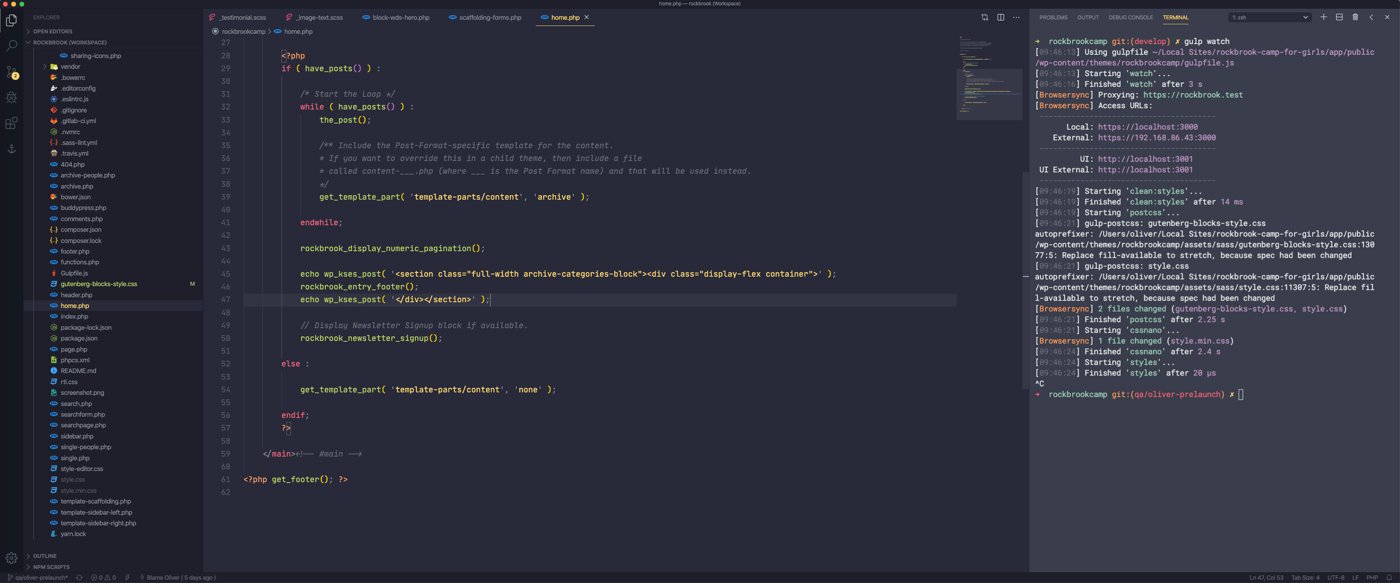Screen dimensions: 1400x583
Task: Click the settings gear at bottom of activity bar
Action: click(x=11, y=557)
